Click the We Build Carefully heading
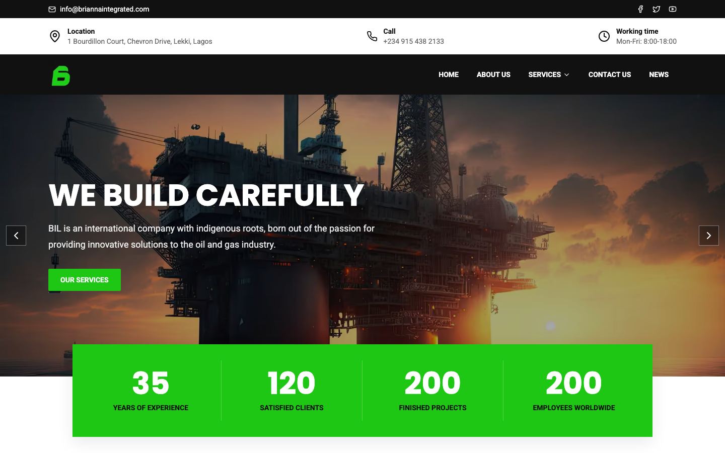The image size is (725, 453). pyautogui.click(x=206, y=195)
